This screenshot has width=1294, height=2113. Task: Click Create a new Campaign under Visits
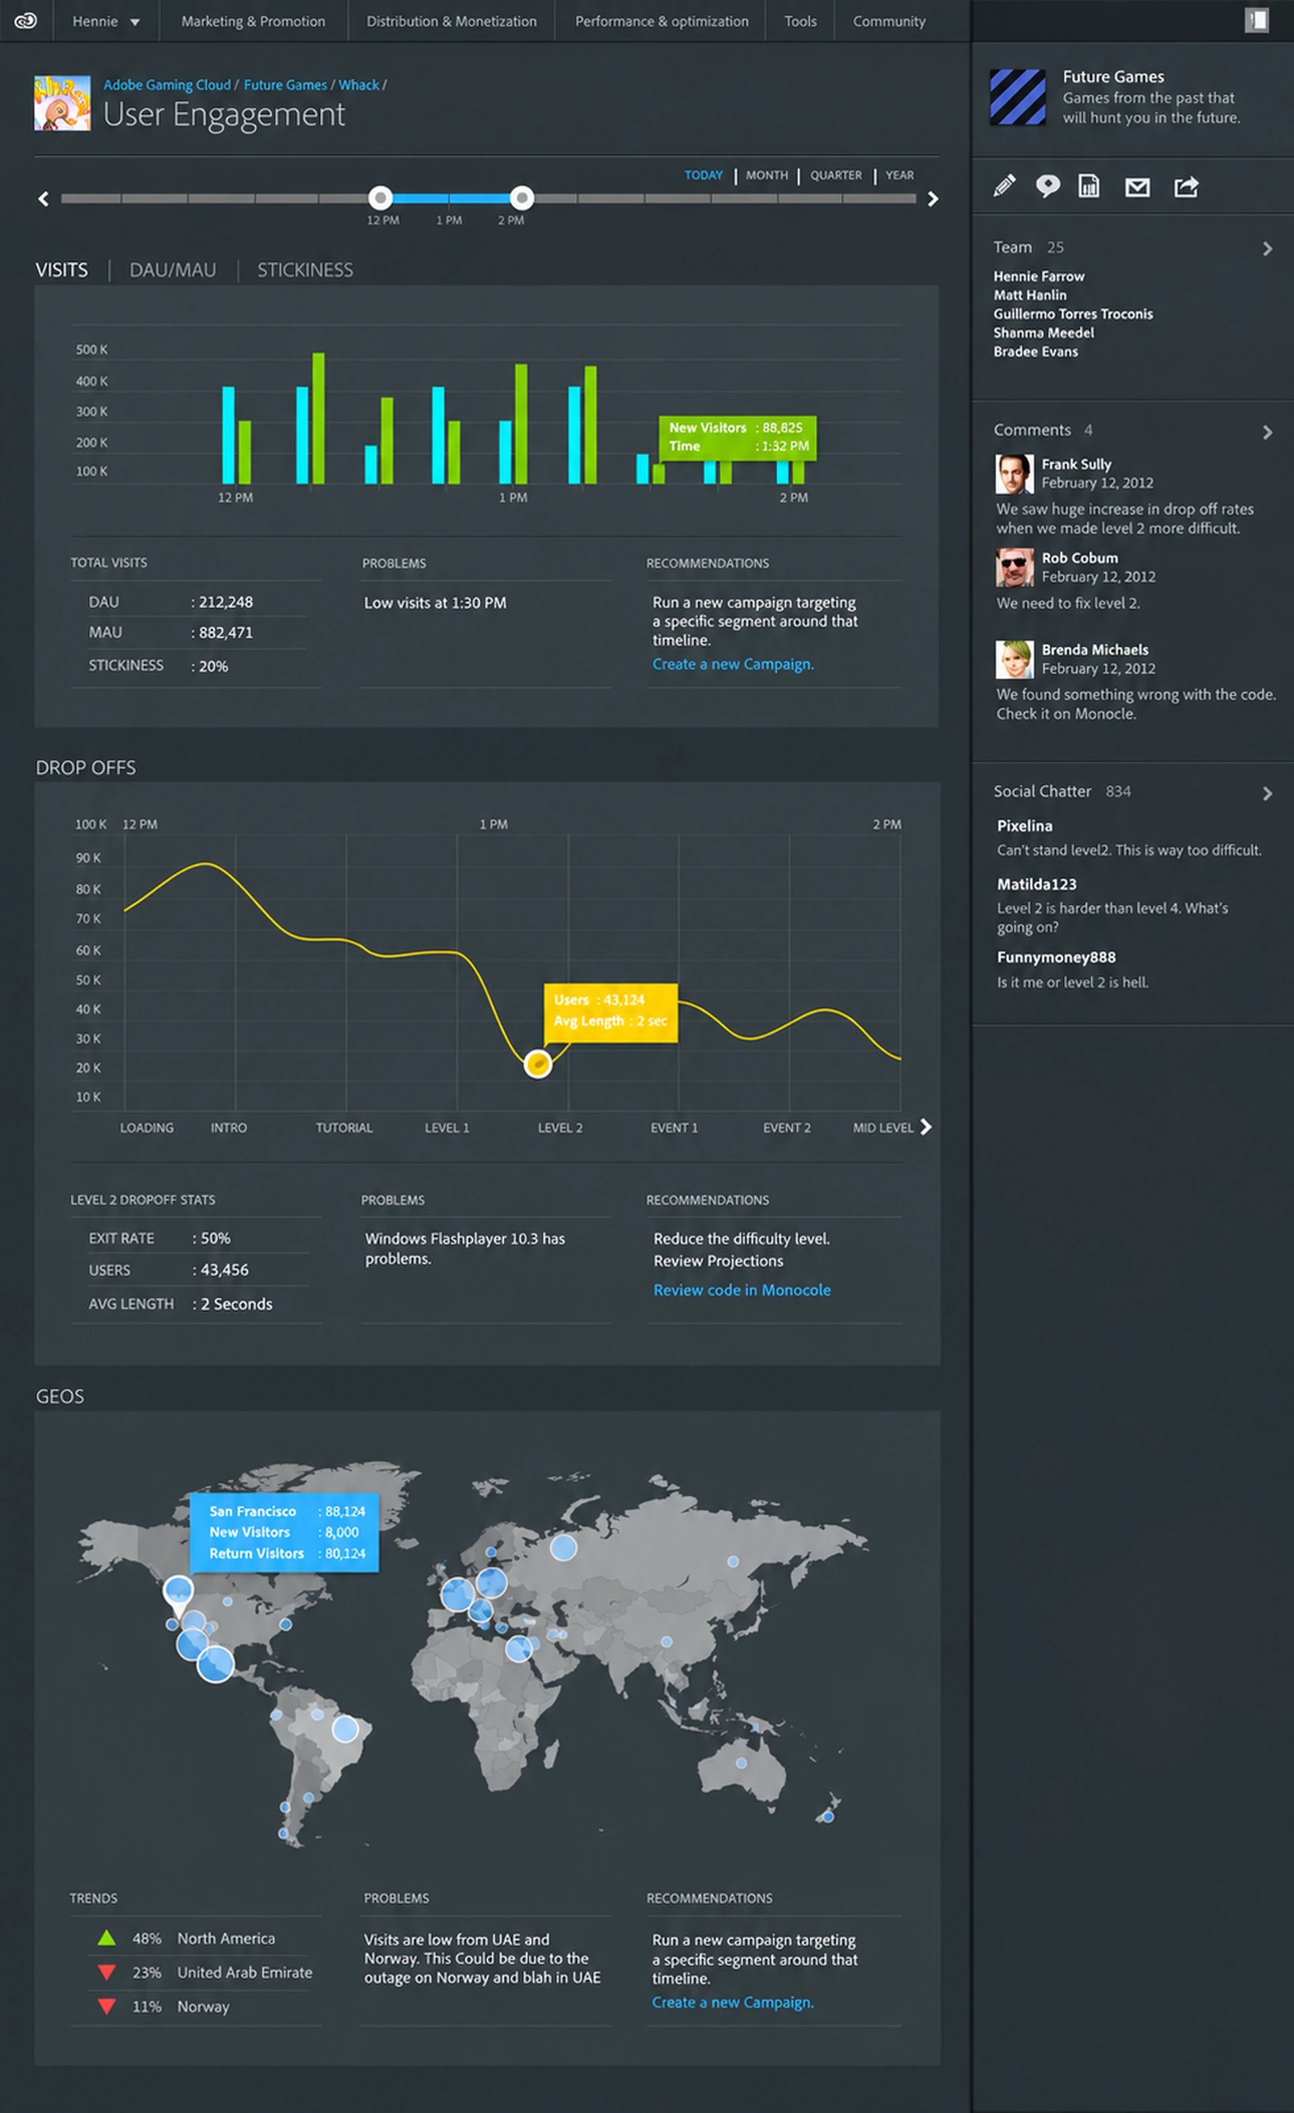coord(733,665)
